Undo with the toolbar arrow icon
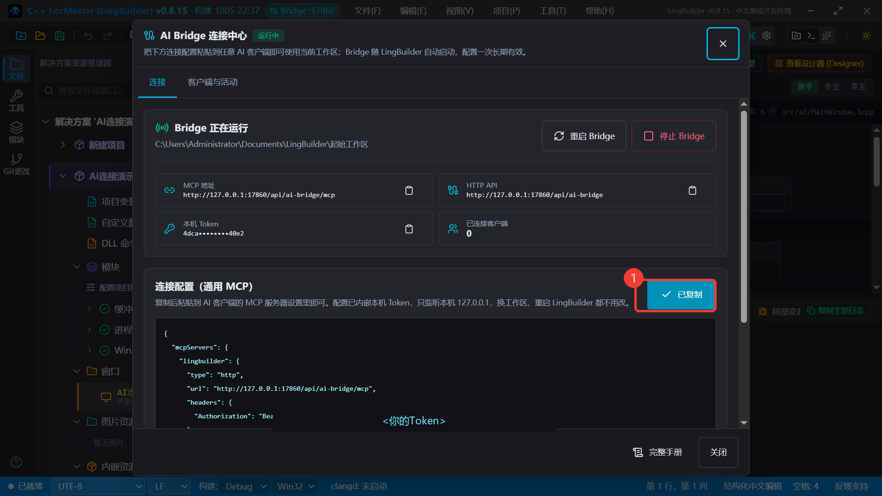Screen dimensions: 882x496 [x=88, y=36]
